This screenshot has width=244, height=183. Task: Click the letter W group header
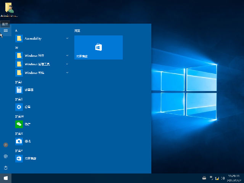point(17,48)
